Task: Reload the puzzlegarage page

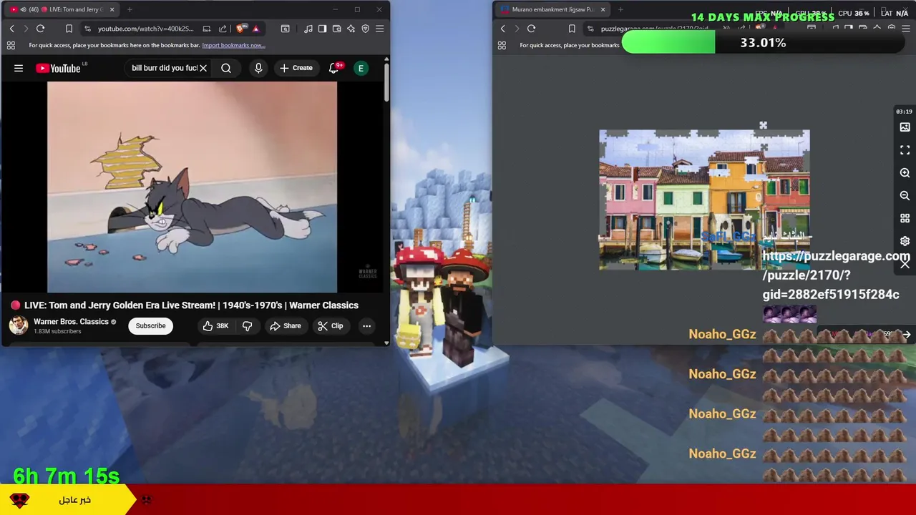Action: pos(531,29)
